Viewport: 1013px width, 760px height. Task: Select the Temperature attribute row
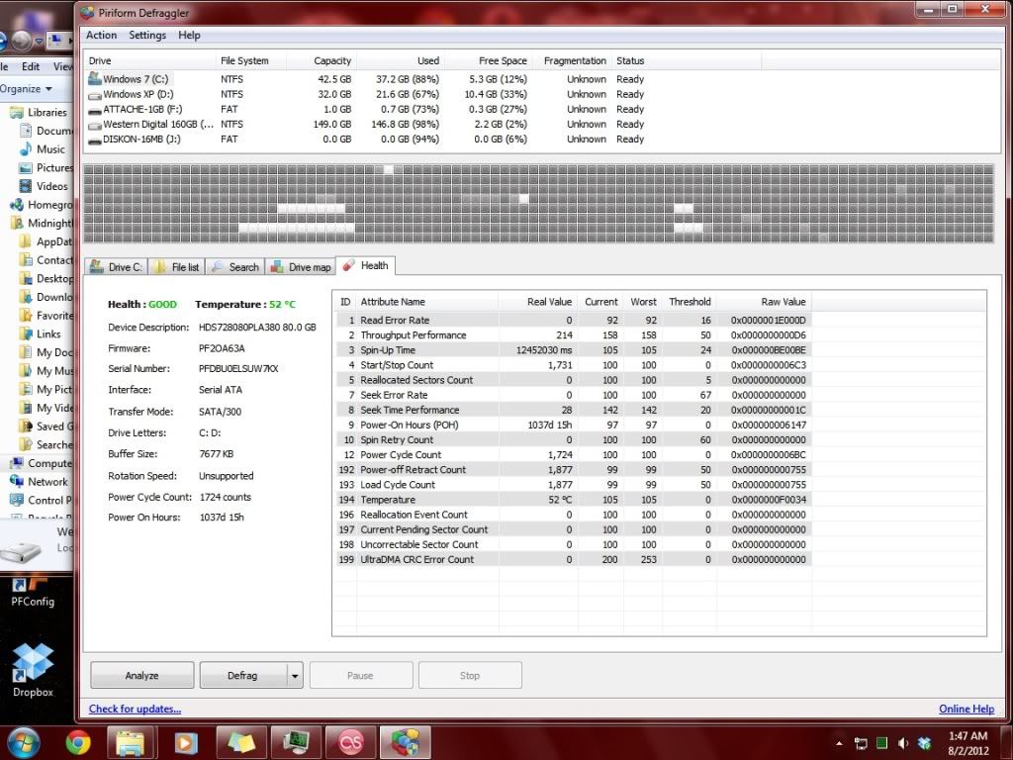573,500
